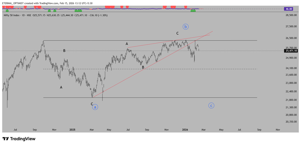Image resolution: width=301 pixels, height=145 pixels.
Task: Click the 20,350.00 price axis label
Action: click(x=291, y=122)
